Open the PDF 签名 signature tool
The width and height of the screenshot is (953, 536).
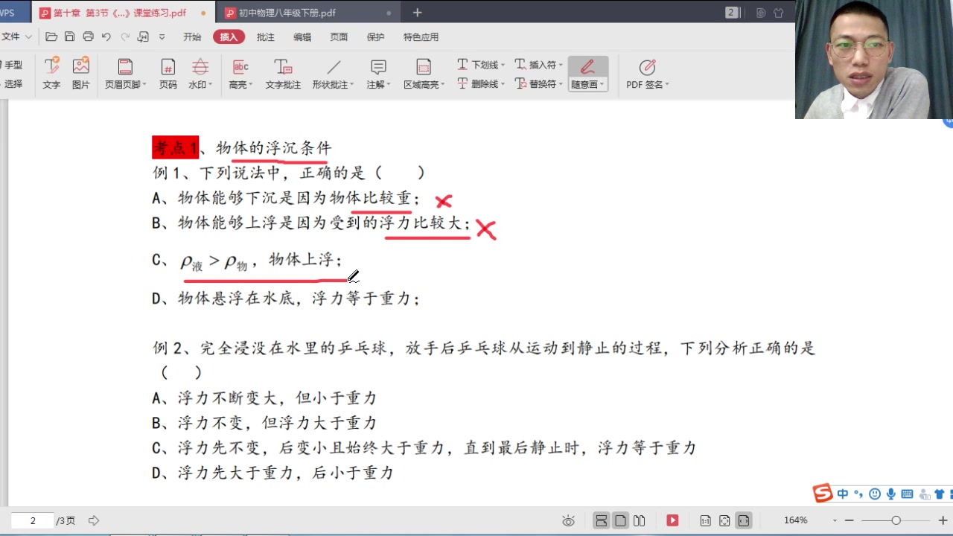(645, 74)
